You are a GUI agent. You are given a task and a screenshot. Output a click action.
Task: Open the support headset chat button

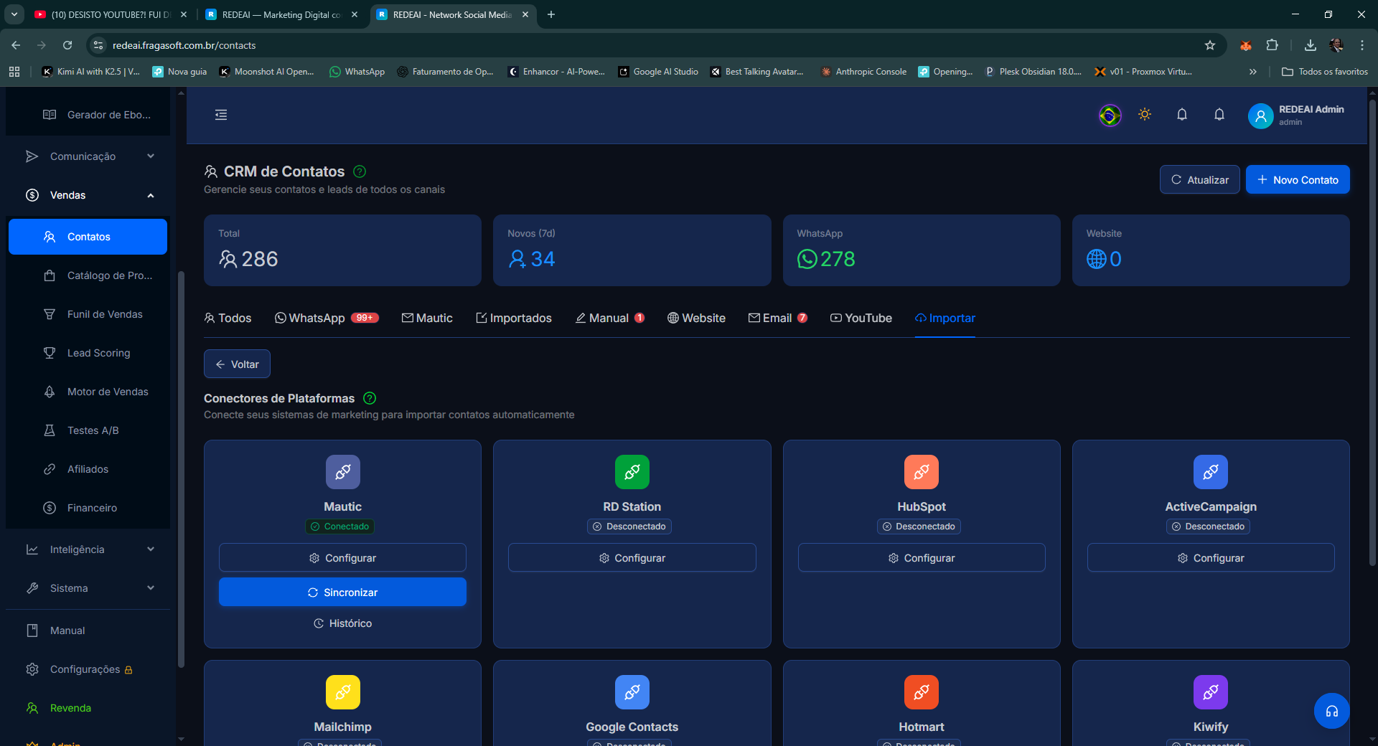pyautogui.click(x=1332, y=711)
